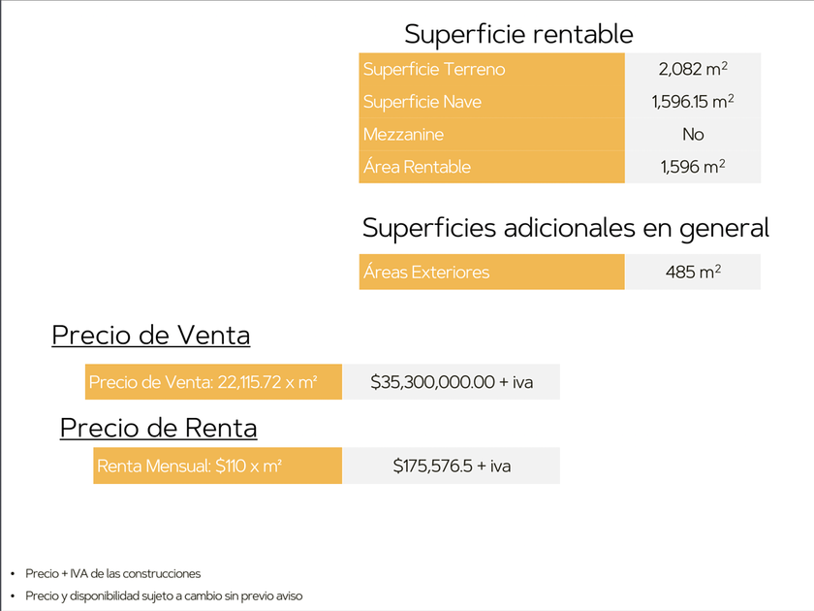Image resolution: width=814 pixels, height=611 pixels.
Task: Click the 2,082 m² terrain value
Action: [693, 70]
